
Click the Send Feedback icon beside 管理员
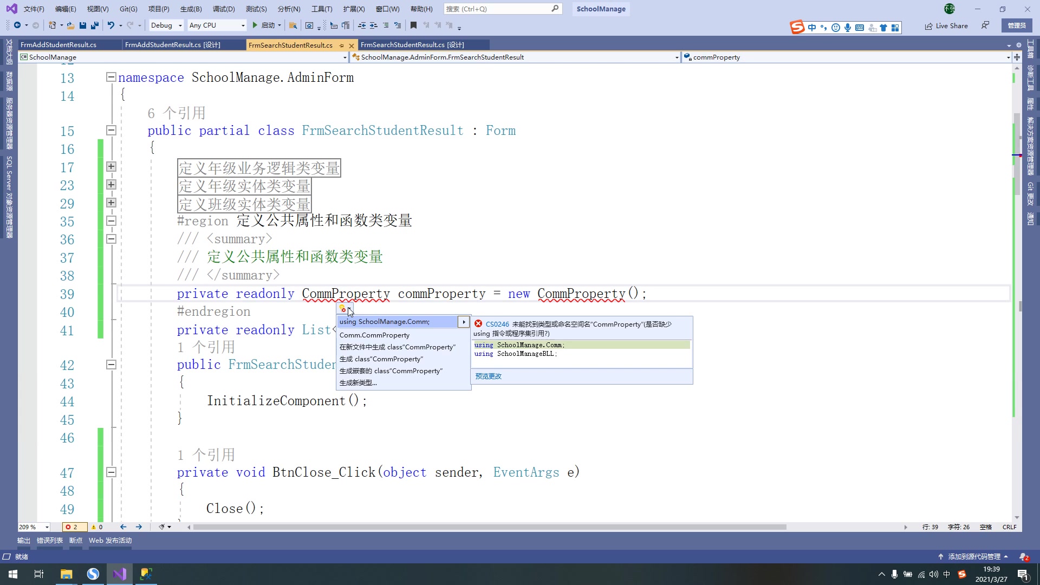pos(985,25)
